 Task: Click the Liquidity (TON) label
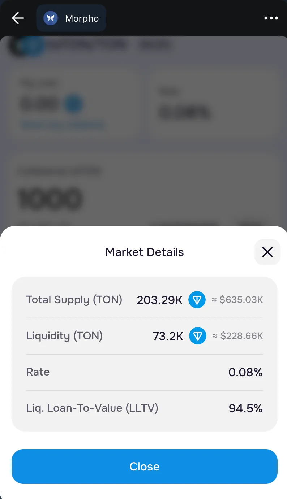tap(64, 336)
